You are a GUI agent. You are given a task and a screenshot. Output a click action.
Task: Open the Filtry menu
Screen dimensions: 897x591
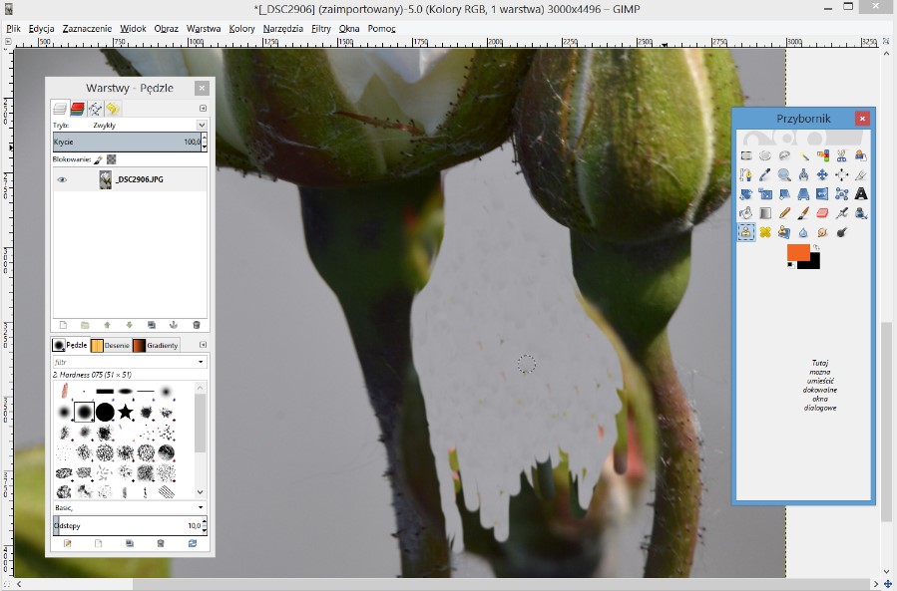(x=320, y=29)
